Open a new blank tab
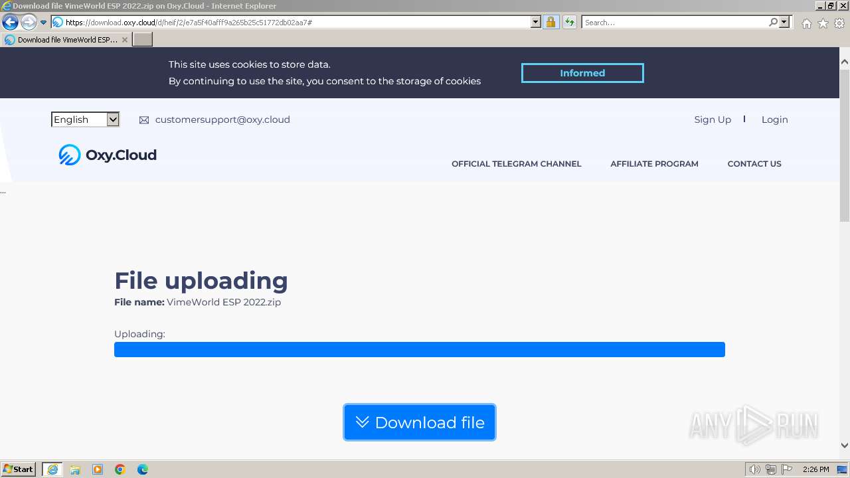The image size is (850, 478). coord(143,40)
